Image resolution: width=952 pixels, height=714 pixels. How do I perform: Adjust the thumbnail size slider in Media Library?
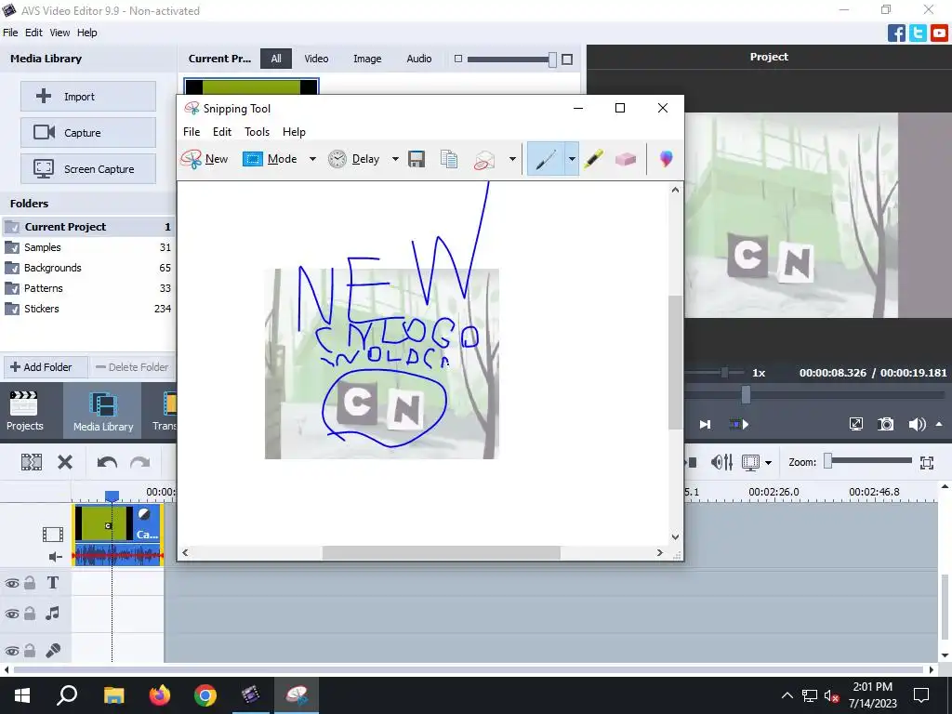pos(552,59)
